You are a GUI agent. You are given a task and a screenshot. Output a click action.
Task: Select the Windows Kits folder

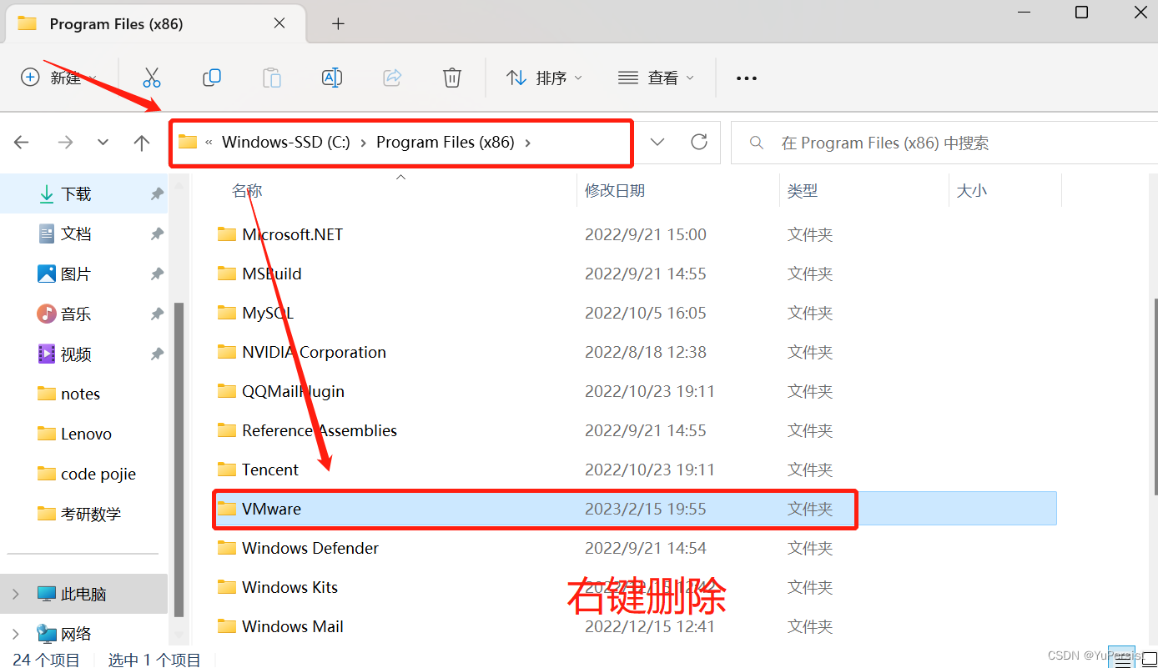[289, 587]
